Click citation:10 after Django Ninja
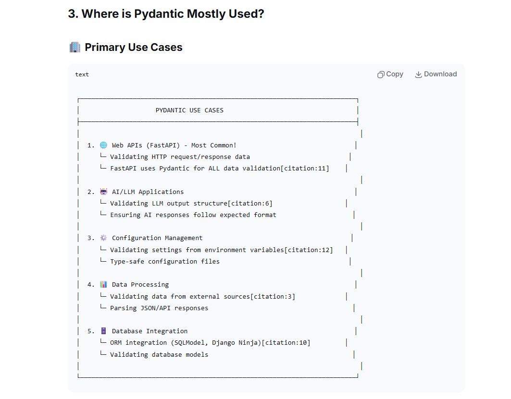 (286, 343)
